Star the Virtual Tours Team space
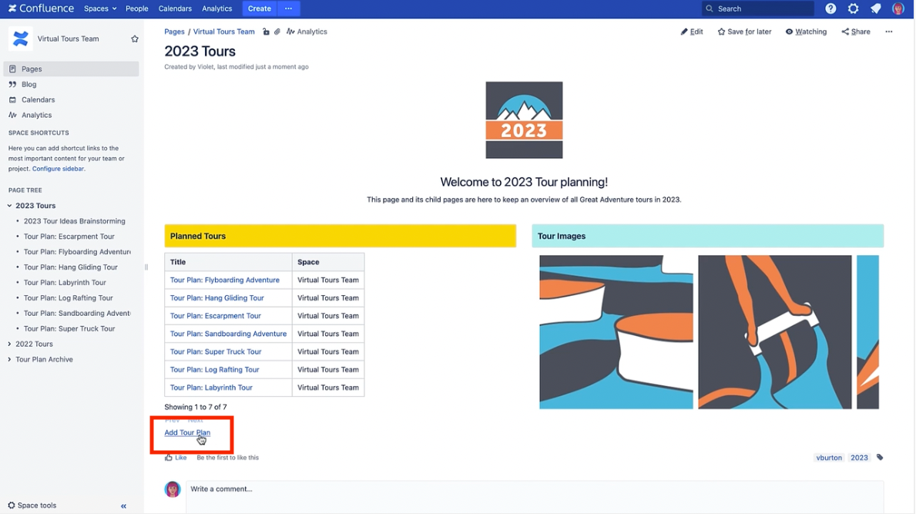 tap(135, 38)
